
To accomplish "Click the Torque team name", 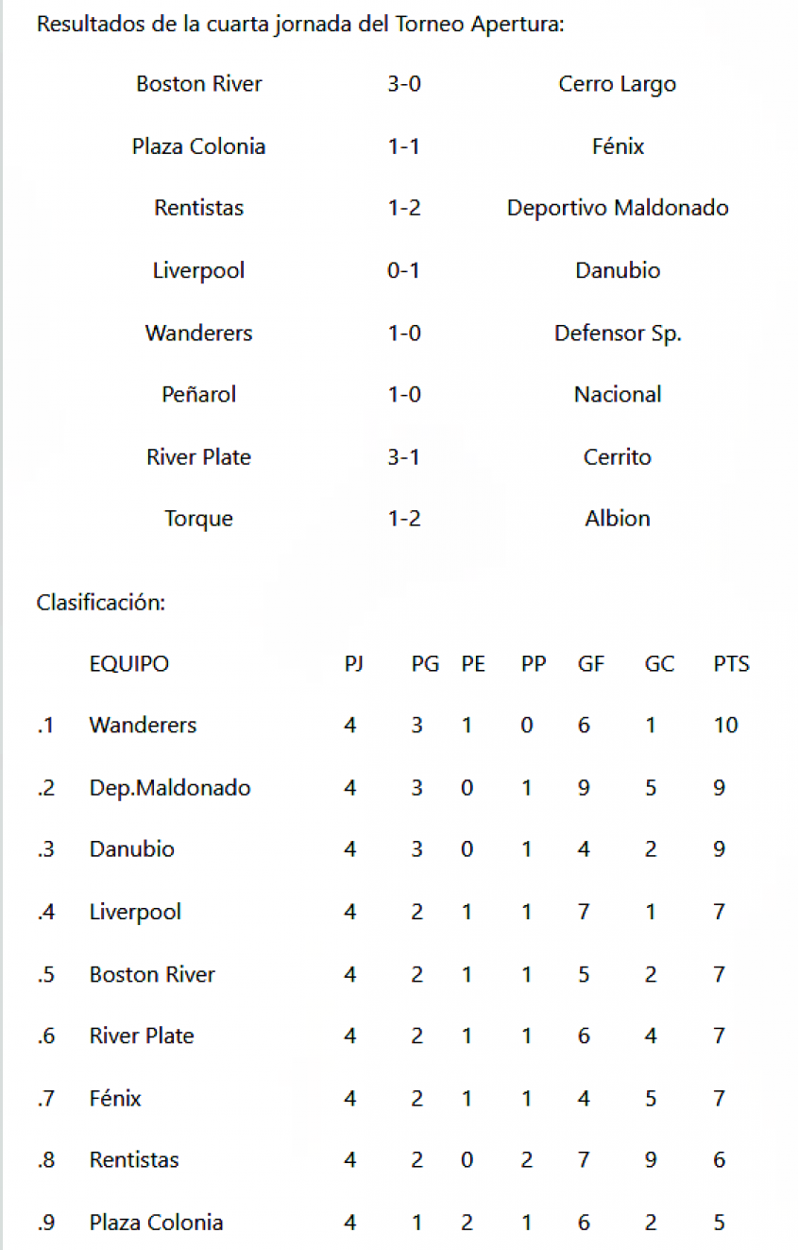I will pos(199,519).
